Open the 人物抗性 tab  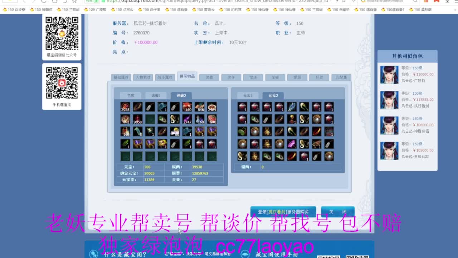pyautogui.click(x=143, y=77)
